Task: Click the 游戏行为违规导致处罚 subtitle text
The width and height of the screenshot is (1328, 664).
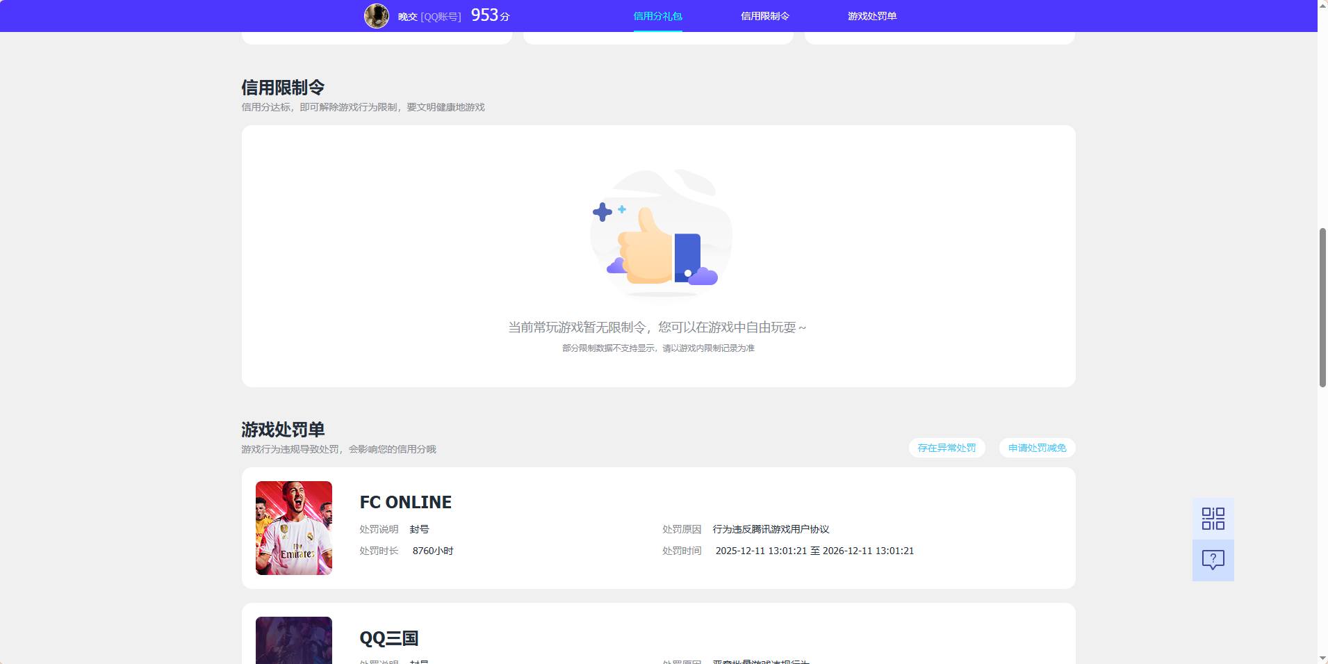Action: [338, 449]
